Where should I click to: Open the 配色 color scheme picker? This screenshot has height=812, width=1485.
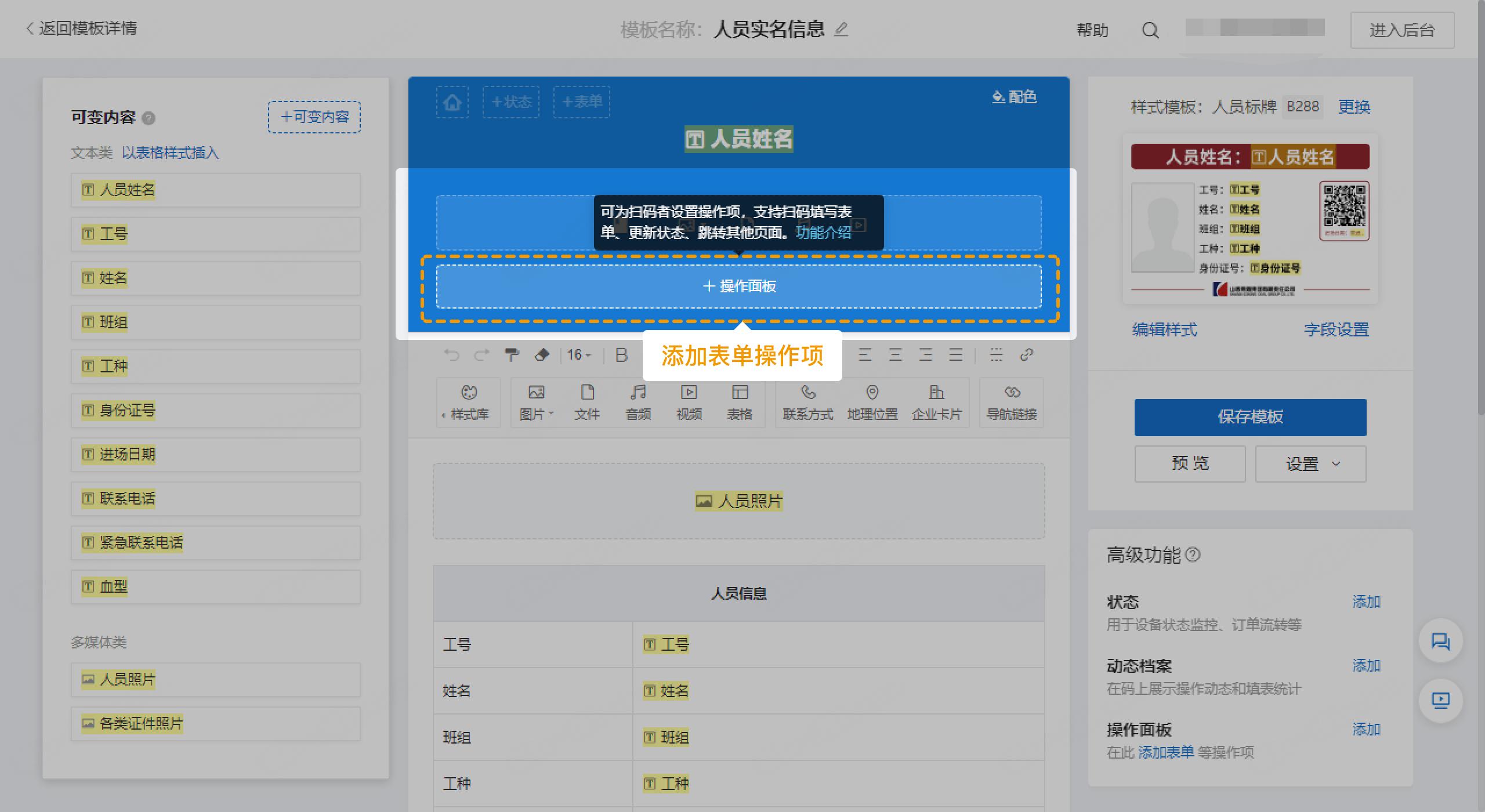tap(1015, 97)
